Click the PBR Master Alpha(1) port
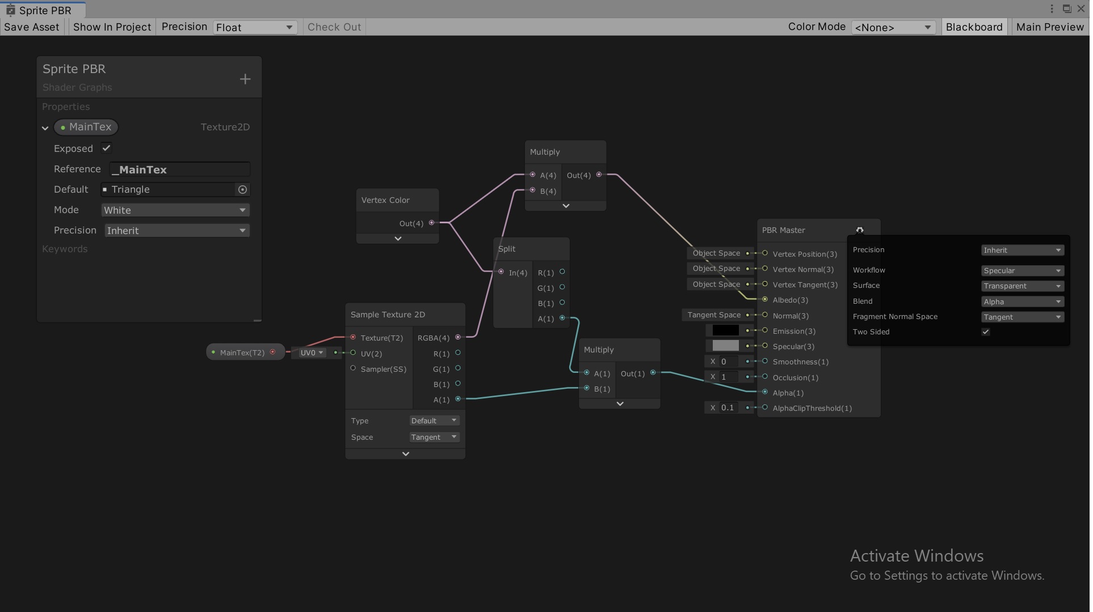The width and height of the screenshot is (1093, 612). 765,392
